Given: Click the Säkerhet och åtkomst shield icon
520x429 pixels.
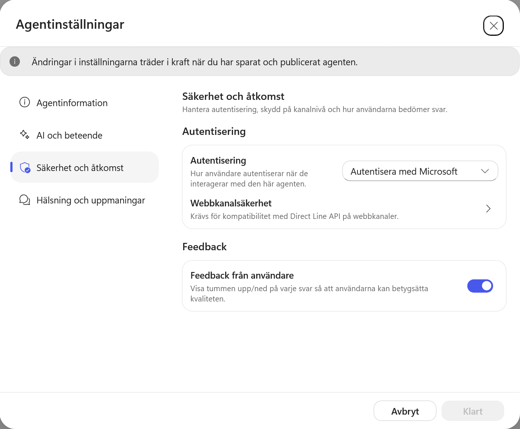Looking at the screenshot, I should click(x=25, y=168).
